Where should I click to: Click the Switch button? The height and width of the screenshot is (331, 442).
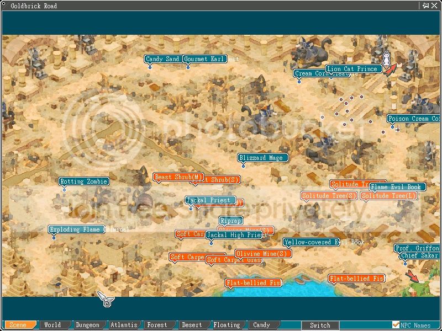click(x=320, y=325)
